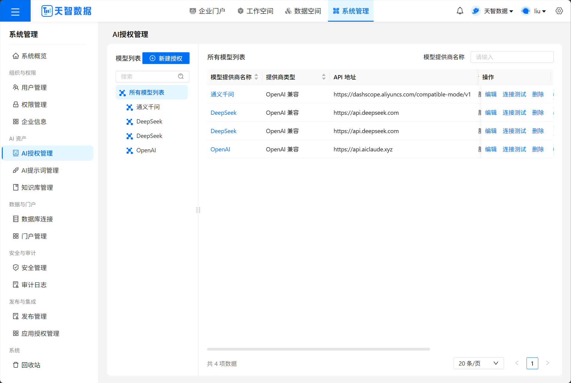Edit the 通义千问 row
The height and width of the screenshot is (383, 571).
click(491, 94)
